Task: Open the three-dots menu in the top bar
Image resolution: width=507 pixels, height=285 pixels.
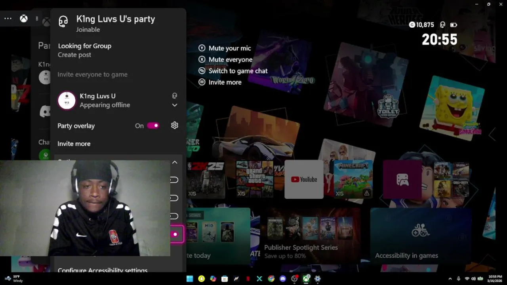Action: (x=8, y=19)
